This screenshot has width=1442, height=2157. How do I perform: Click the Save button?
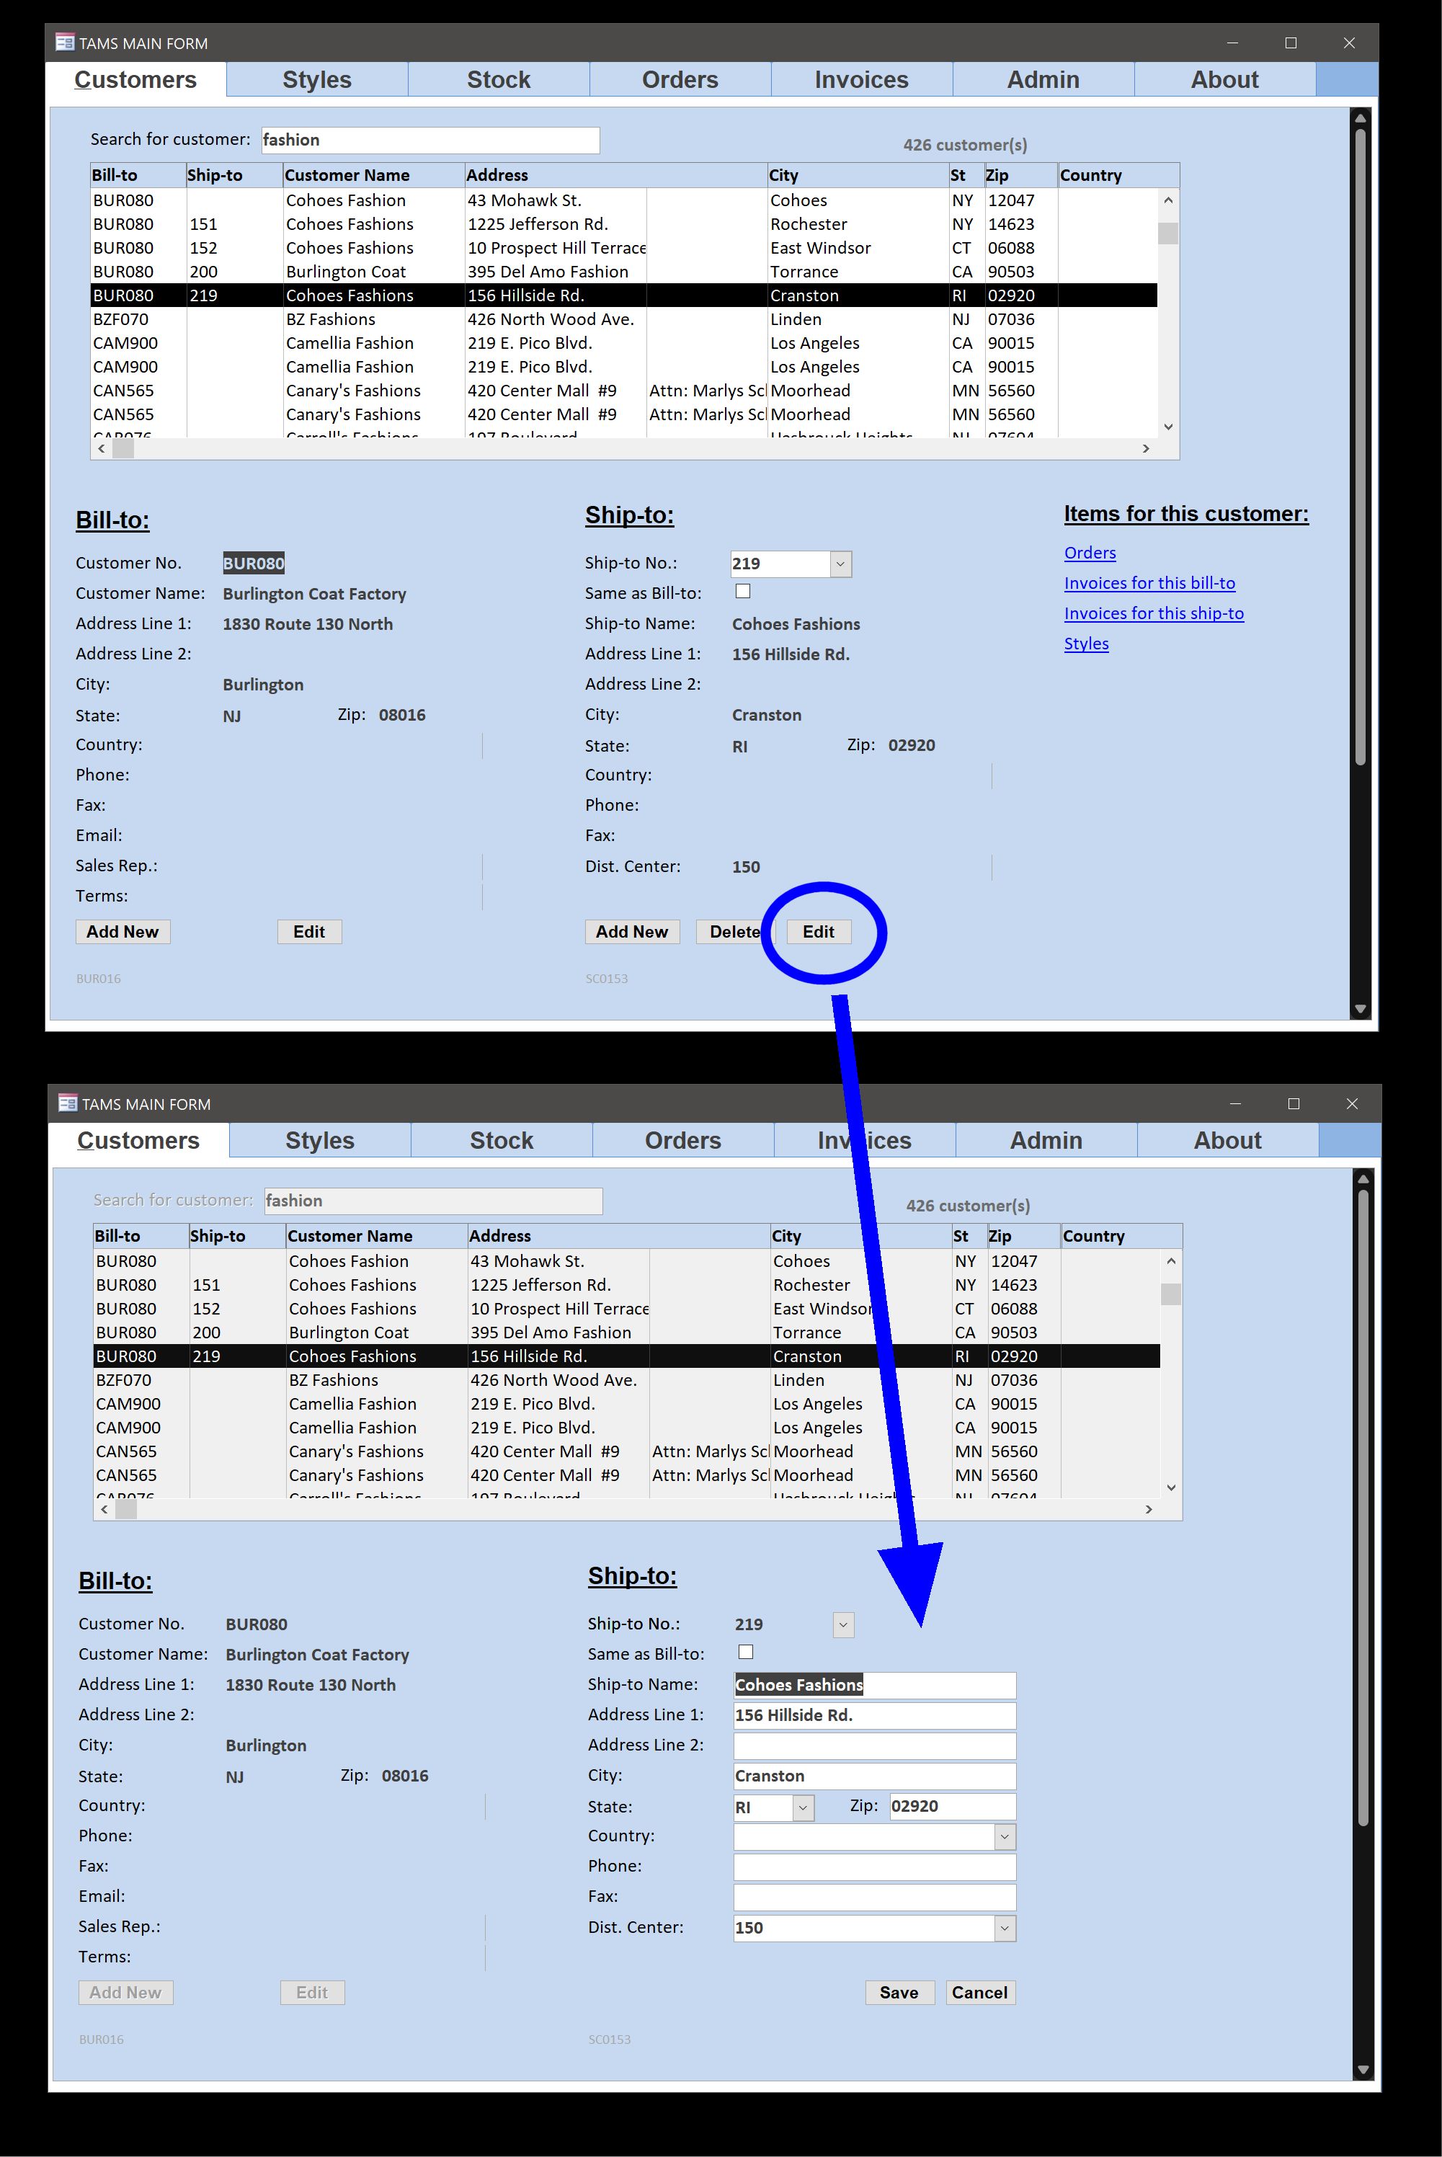pyautogui.click(x=899, y=1993)
